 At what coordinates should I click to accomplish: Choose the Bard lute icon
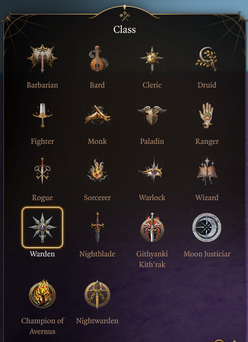(x=97, y=58)
